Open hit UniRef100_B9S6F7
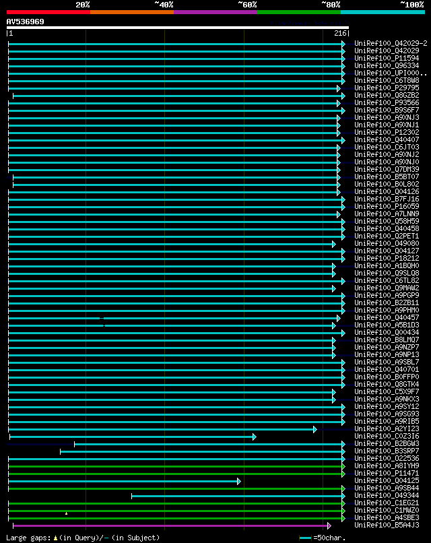The width and height of the screenshot is (431, 543). pos(387,110)
